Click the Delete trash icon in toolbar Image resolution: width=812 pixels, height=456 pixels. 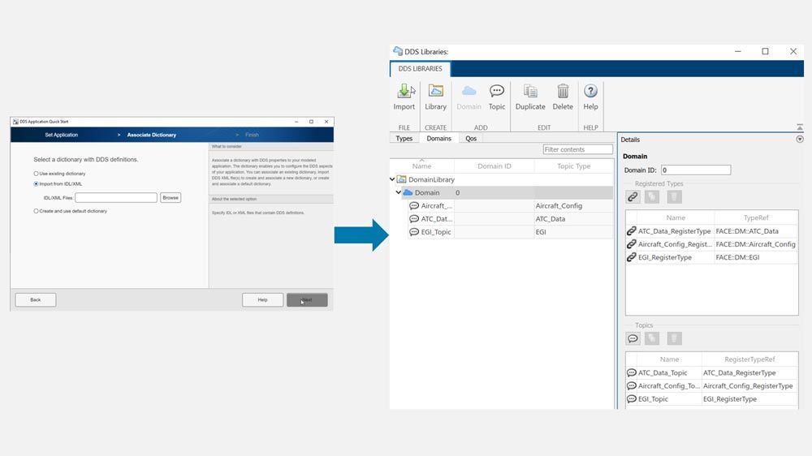click(563, 92)
